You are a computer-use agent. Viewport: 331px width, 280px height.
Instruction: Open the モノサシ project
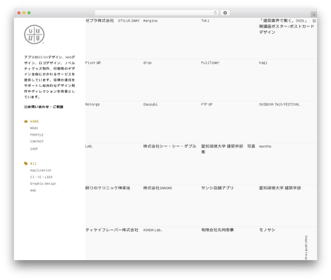(x=267, y=230)
